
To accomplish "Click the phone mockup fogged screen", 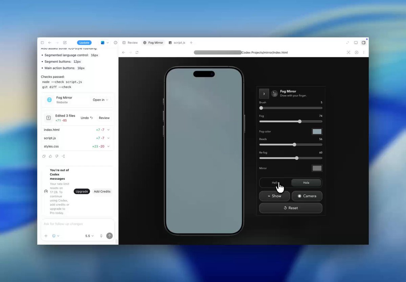I will [x=204, y=151].
